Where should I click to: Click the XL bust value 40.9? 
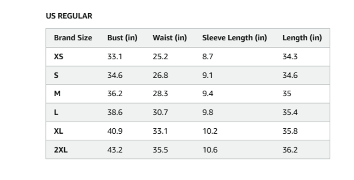click(x=115, y=131)
